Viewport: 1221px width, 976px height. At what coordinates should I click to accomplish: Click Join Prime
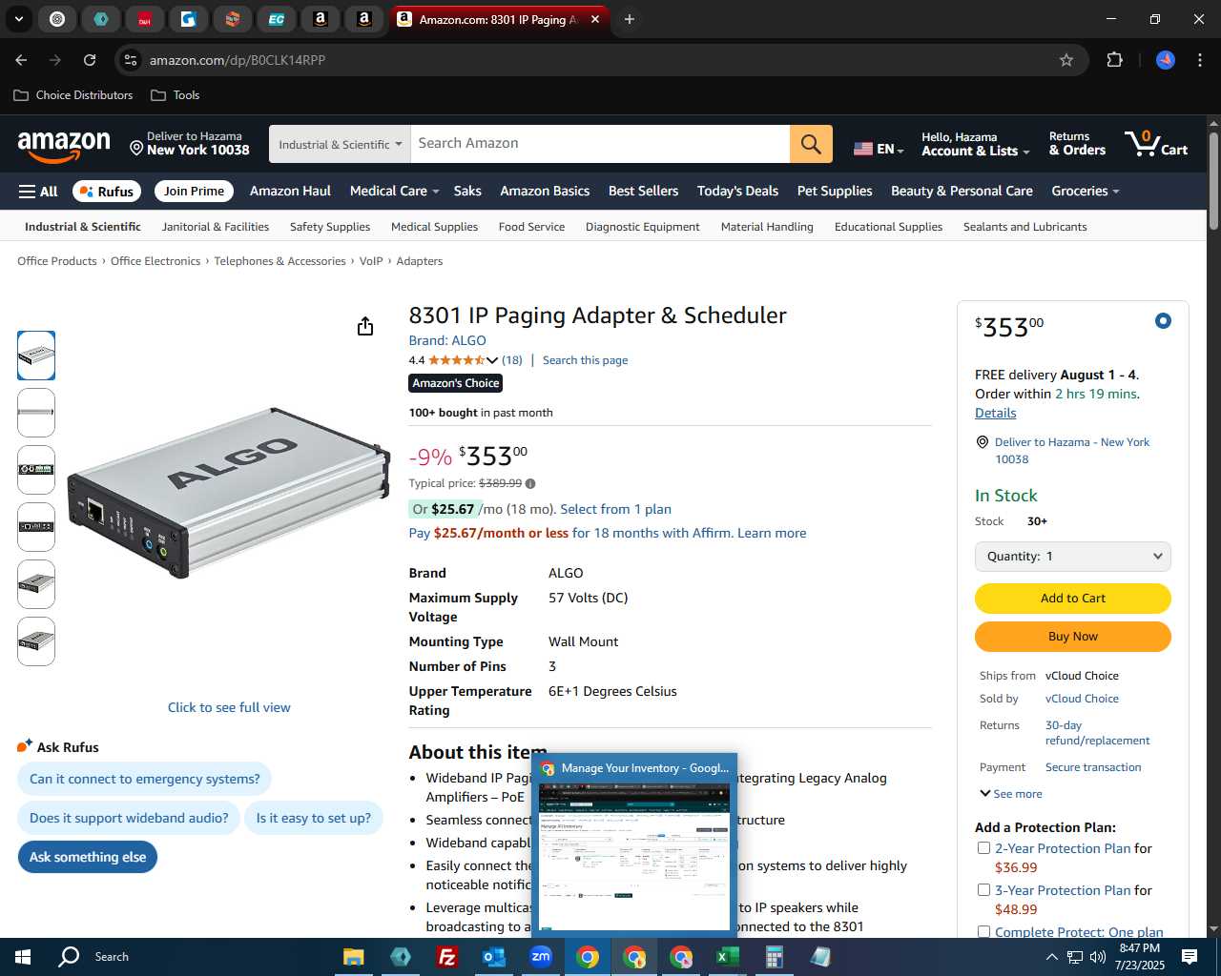click(194, 191)
